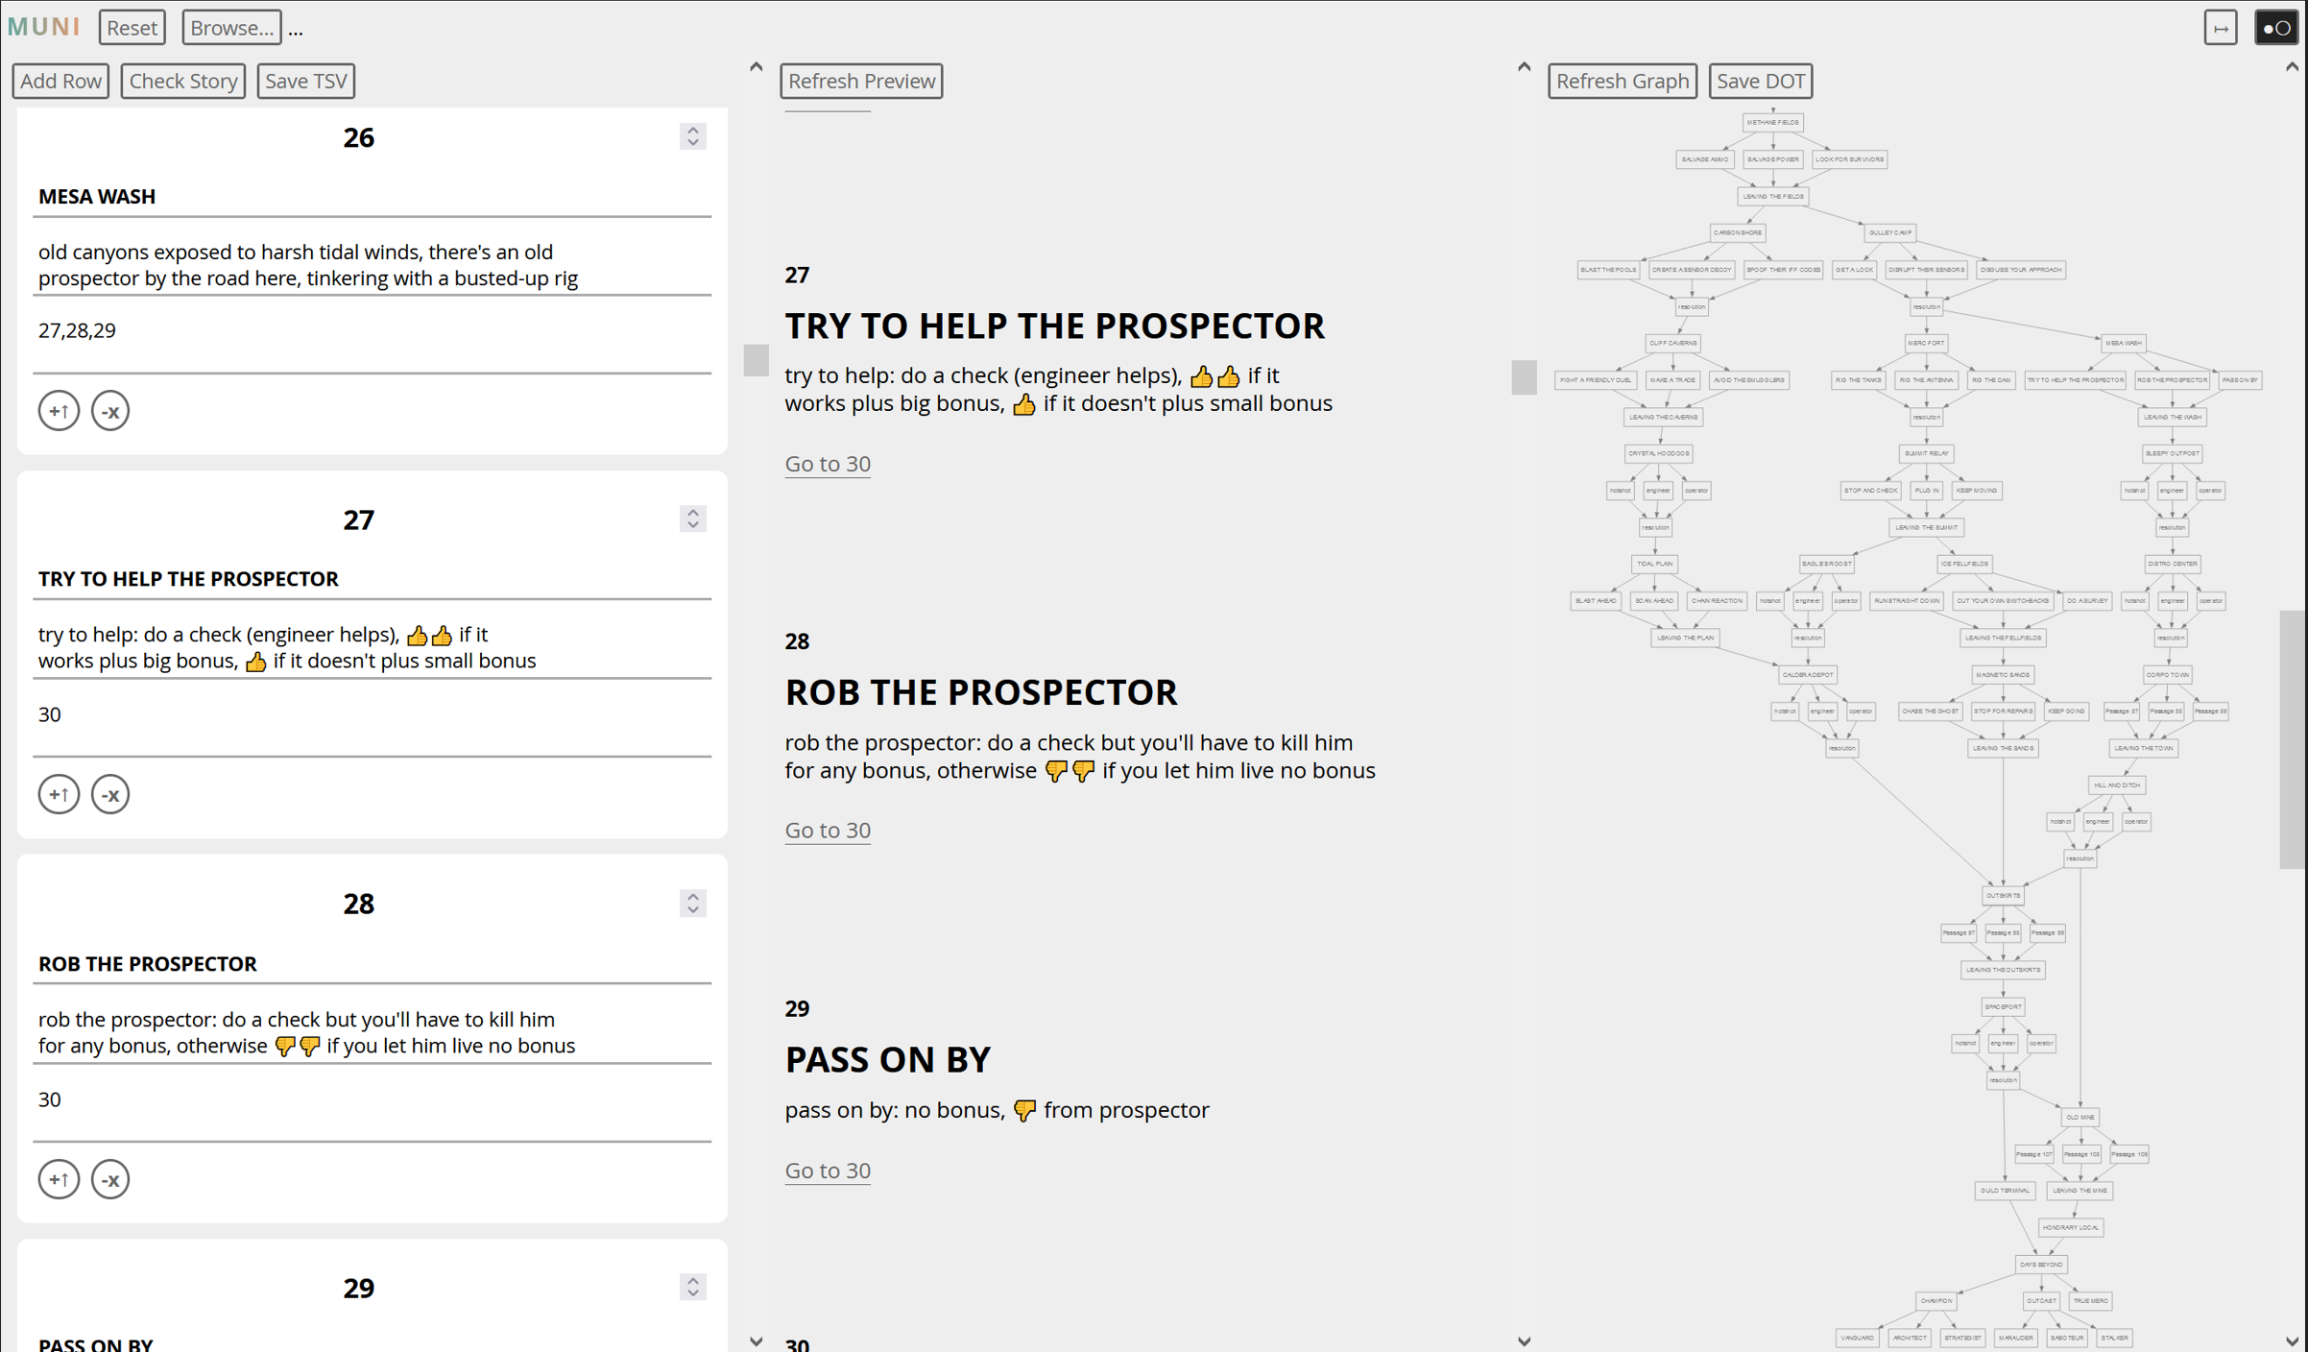Click the add-above (+↑) icon in row 27
This screenshot has width=2308, height=1352.
(59, 794)
